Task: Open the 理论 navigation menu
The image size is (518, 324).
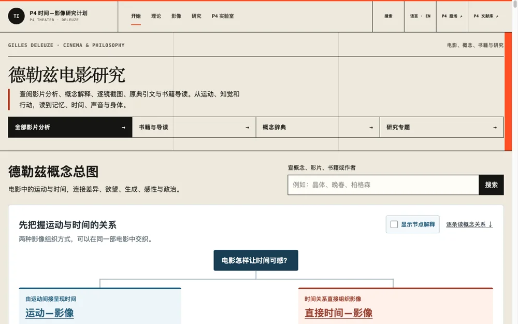Action: pyautogui.click(x=156, y=16)
